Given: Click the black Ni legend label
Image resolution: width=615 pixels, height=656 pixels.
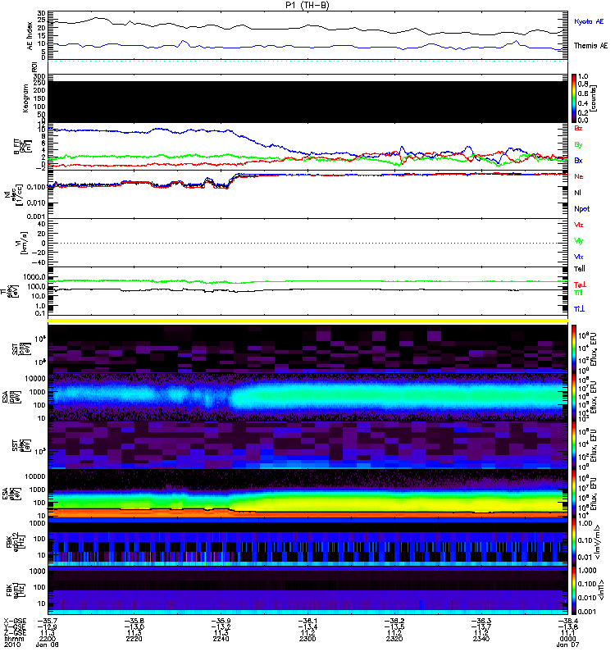Looking at the screenshot, I should coord(577,193).
